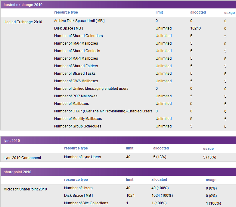Click 'allocated' column header in hosted exchange table

pos(198,12)
